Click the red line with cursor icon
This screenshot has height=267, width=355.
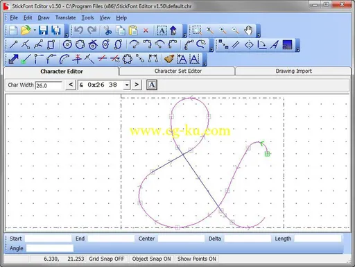pyautogui.click(x=114, y=59)
